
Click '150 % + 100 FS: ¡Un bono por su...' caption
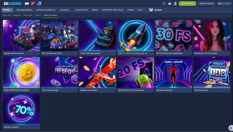[133, 53]
